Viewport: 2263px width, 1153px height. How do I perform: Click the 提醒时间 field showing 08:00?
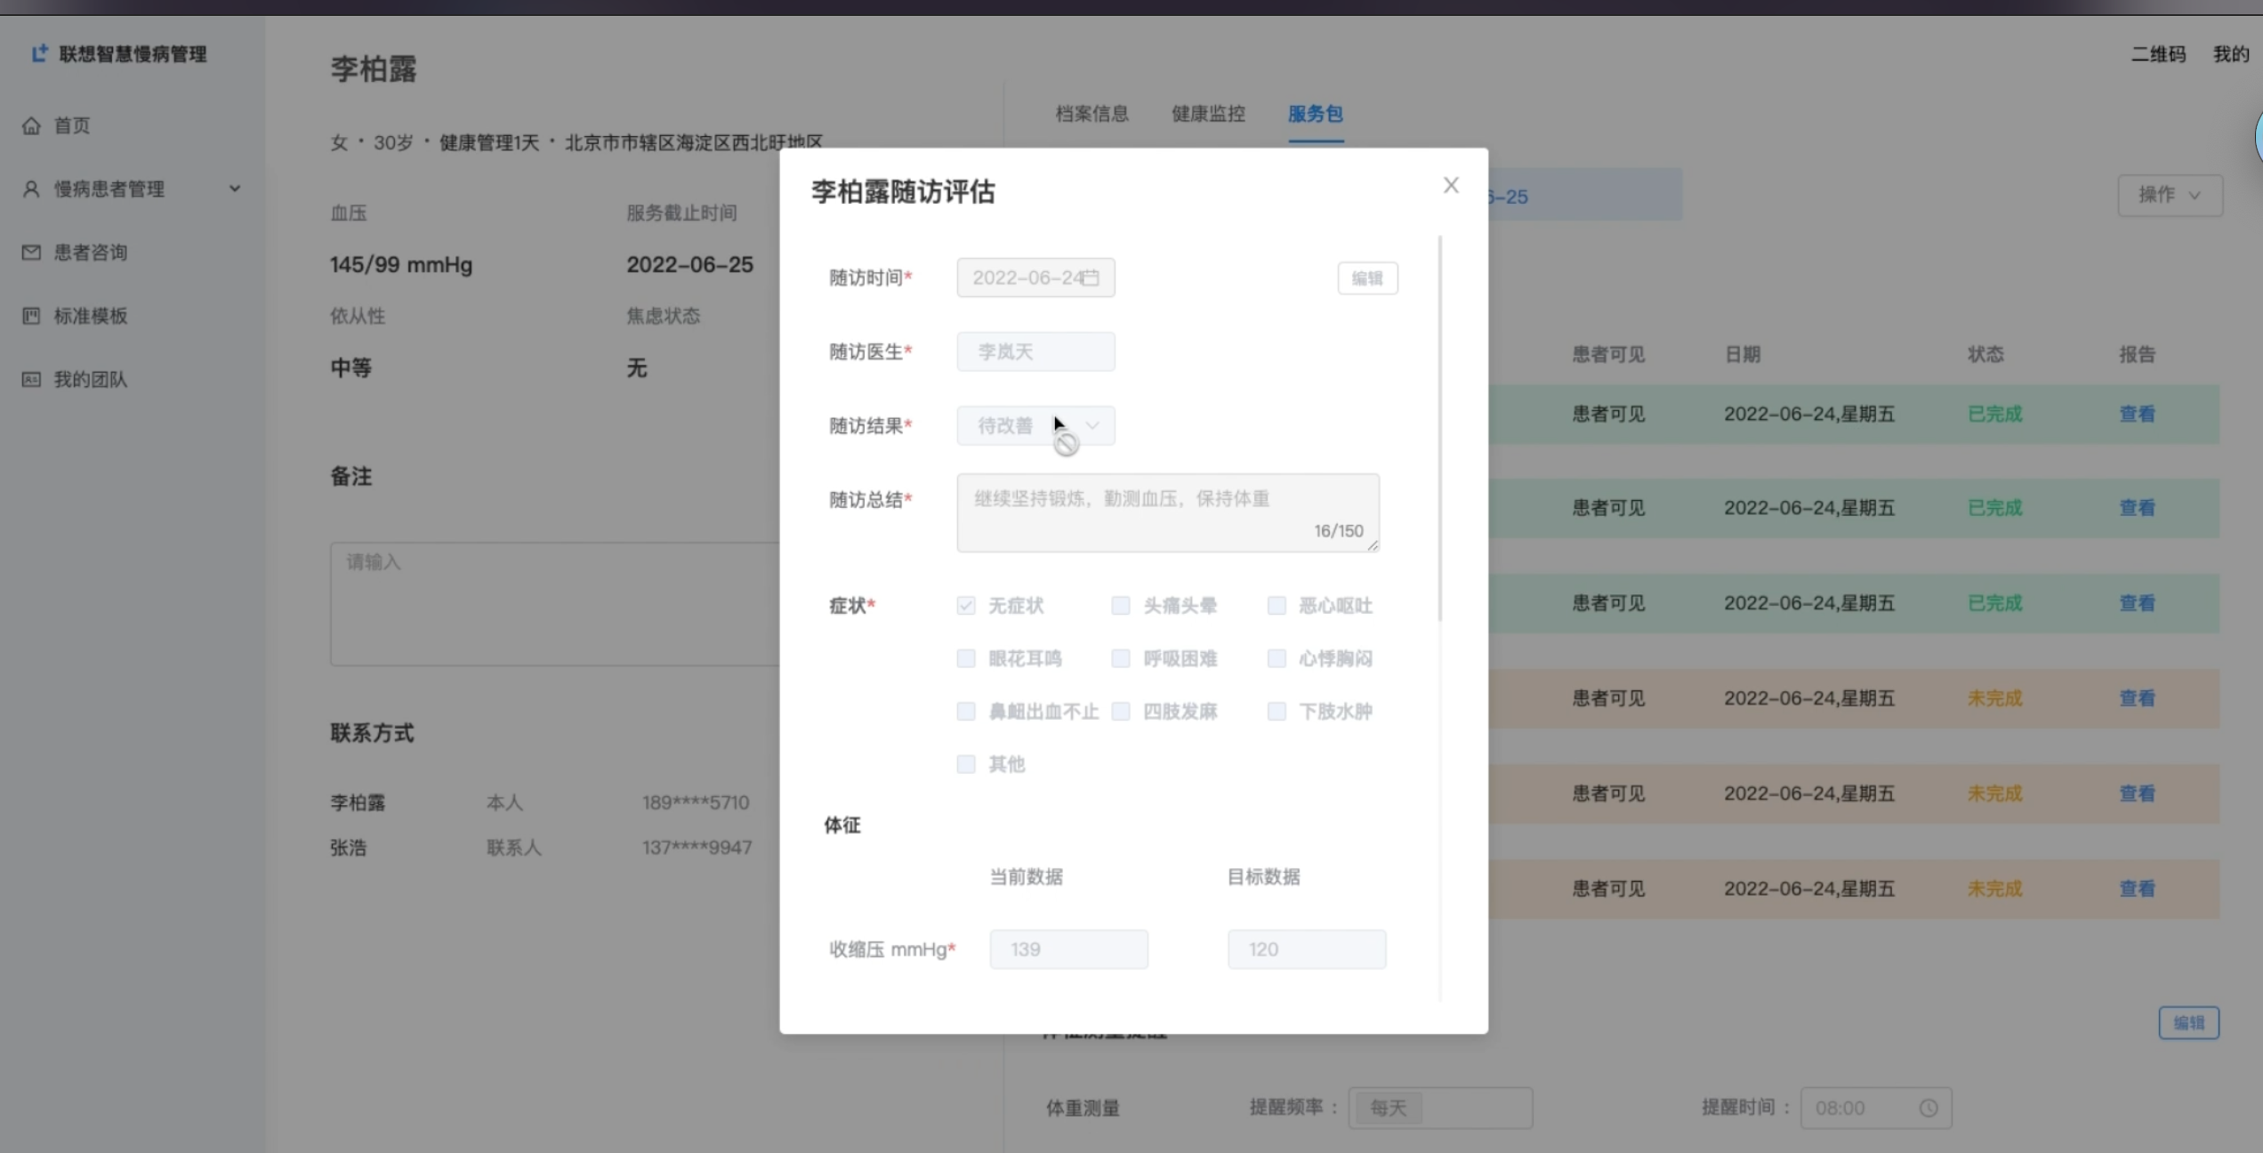click(x=1876, y=1109)
